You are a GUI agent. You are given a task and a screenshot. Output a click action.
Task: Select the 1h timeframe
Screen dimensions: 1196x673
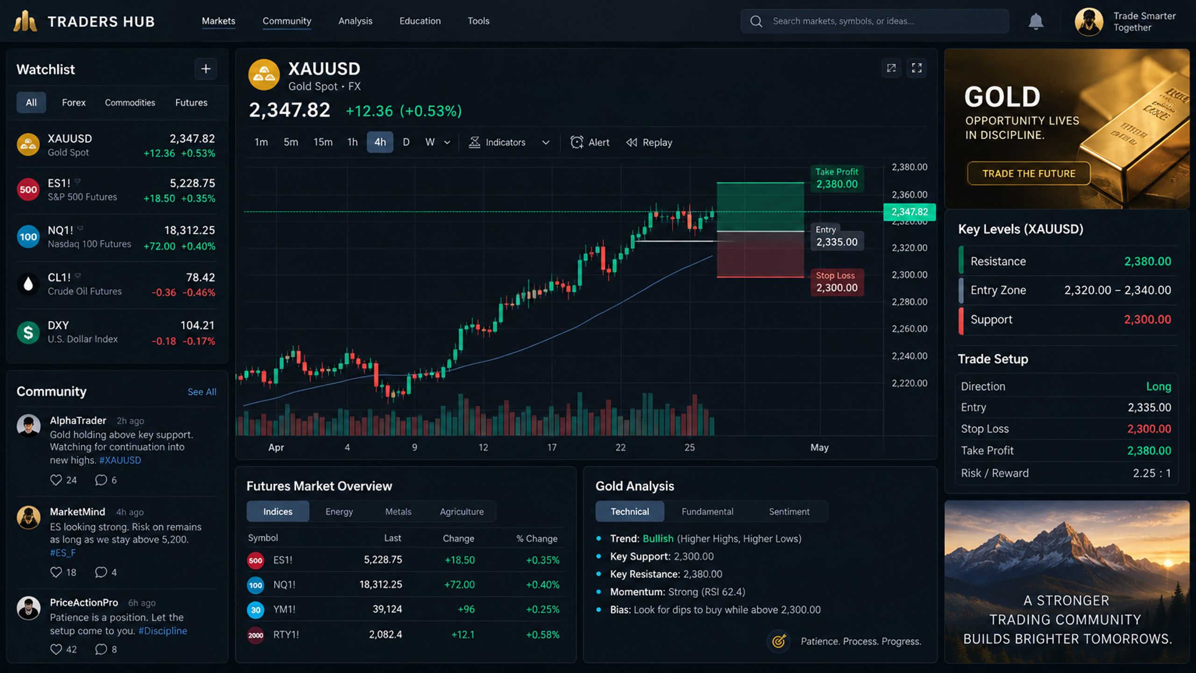click(352, 142)
